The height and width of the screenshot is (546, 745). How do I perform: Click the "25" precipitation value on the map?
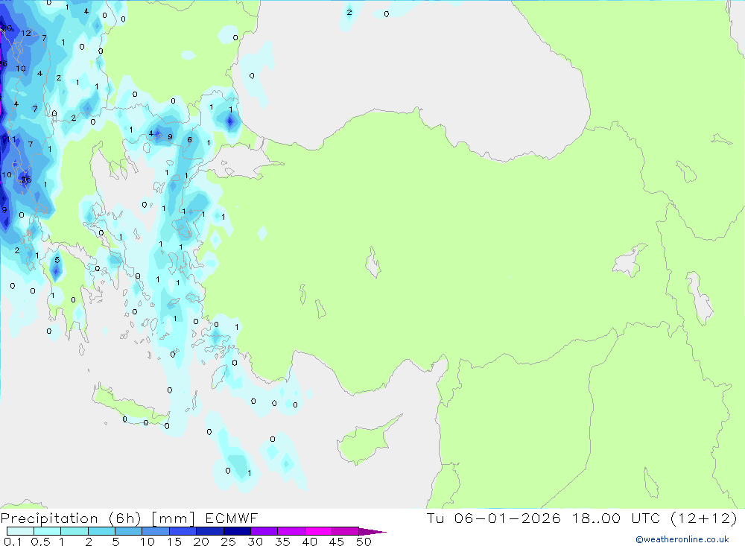pos(26,180)
